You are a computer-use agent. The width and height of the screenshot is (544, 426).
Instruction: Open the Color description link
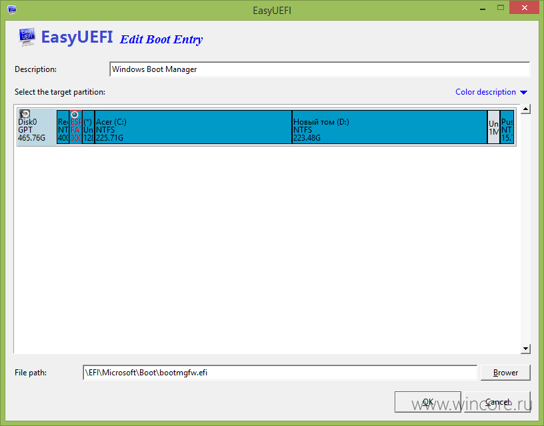485,92
